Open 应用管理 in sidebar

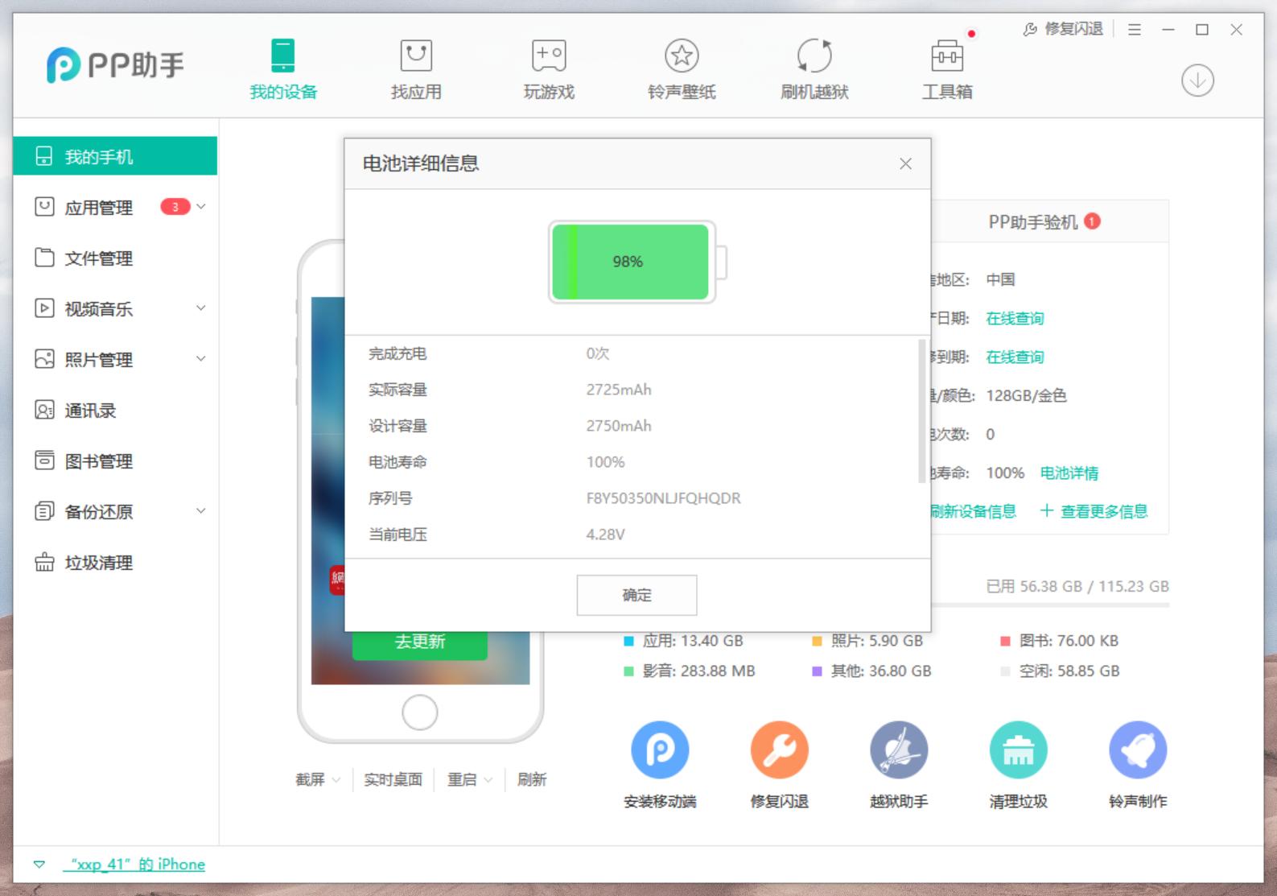98,208
